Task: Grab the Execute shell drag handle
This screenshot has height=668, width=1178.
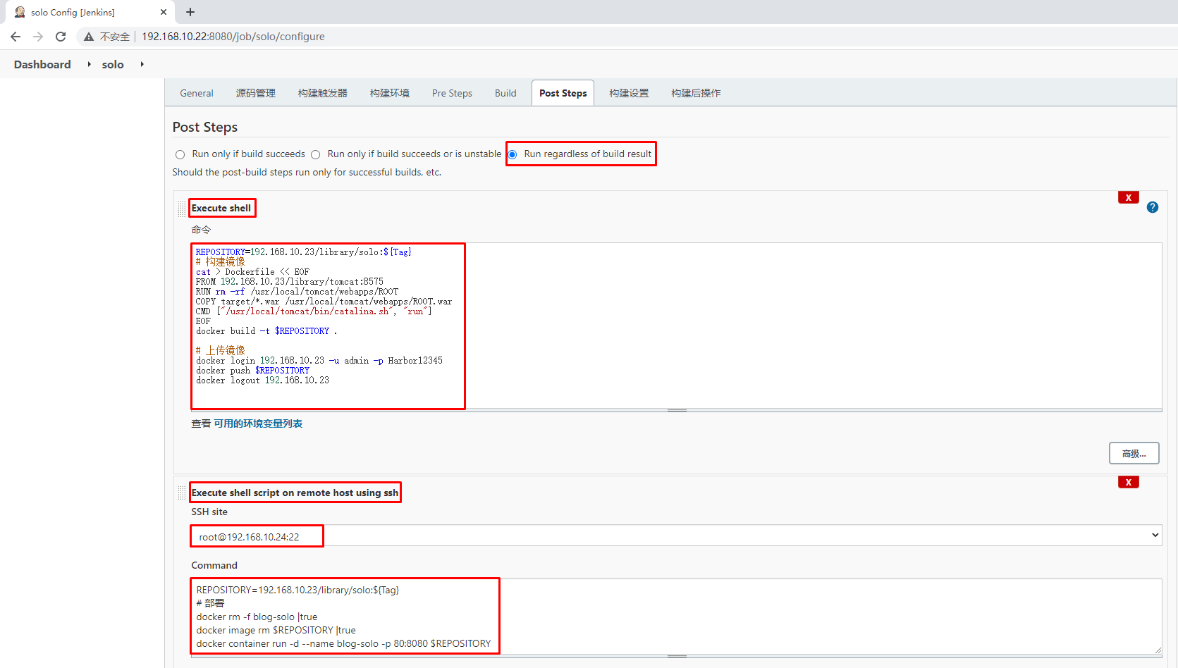Action: click(x=182, y=208)
